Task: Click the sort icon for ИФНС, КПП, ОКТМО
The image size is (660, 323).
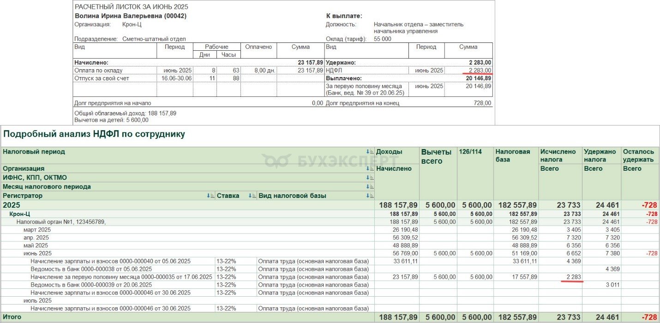Action: (x=370, y=178)
